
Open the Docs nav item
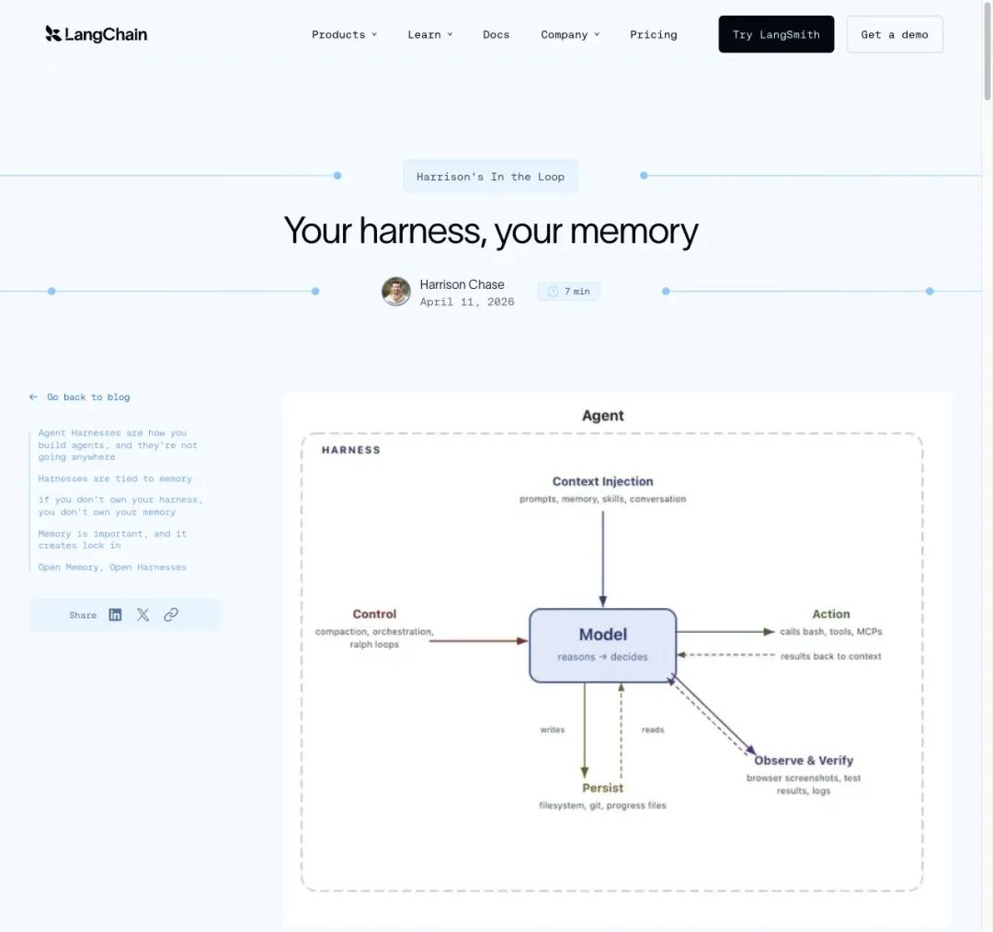tap(496, 35)
